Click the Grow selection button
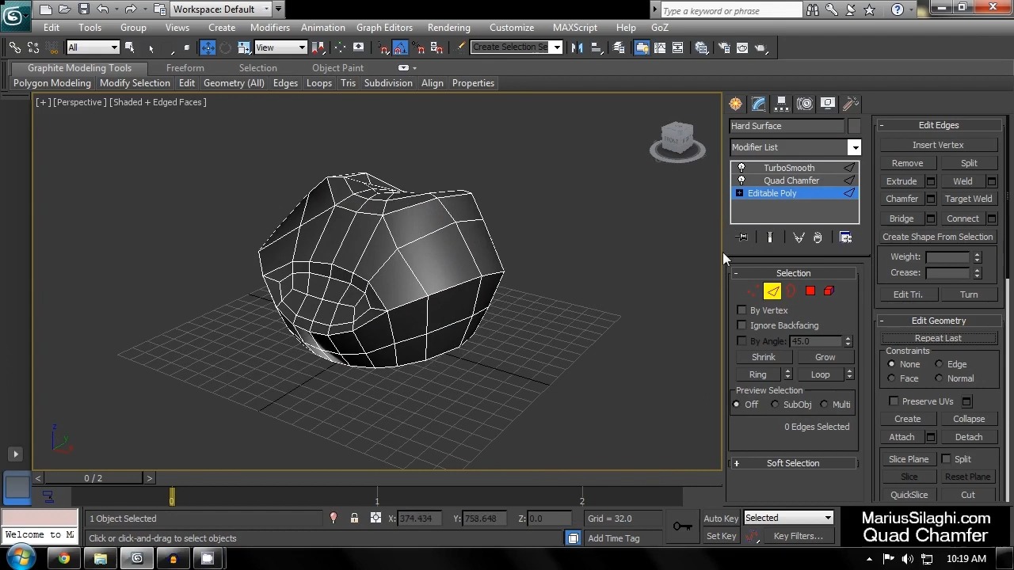 [825, 356]
